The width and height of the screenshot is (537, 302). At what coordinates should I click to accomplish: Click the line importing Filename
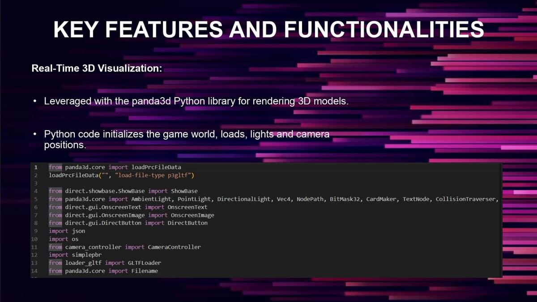(103, 271)
